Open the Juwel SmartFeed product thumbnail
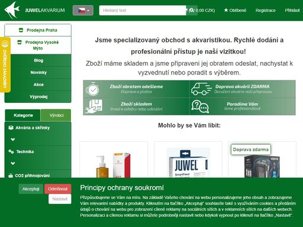This screenshot has width=303, height=227. pos(188,163)
